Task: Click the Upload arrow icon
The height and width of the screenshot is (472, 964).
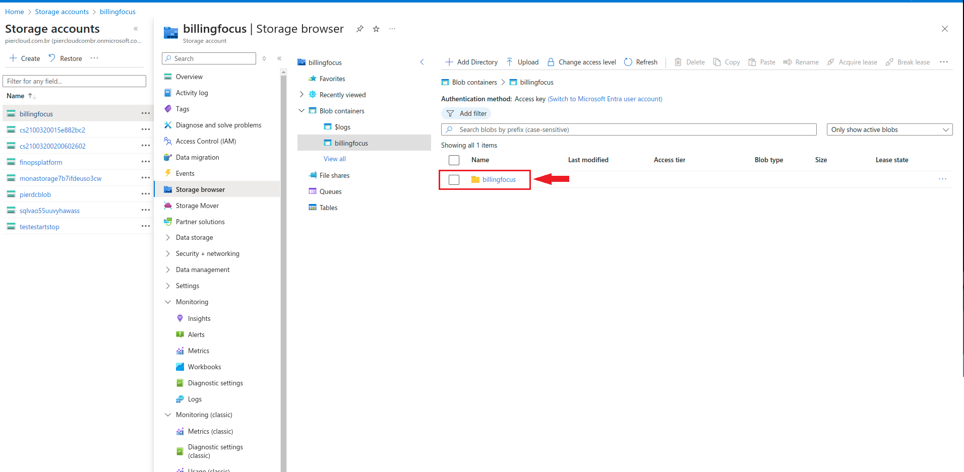Action: click(x=510, y=62)
